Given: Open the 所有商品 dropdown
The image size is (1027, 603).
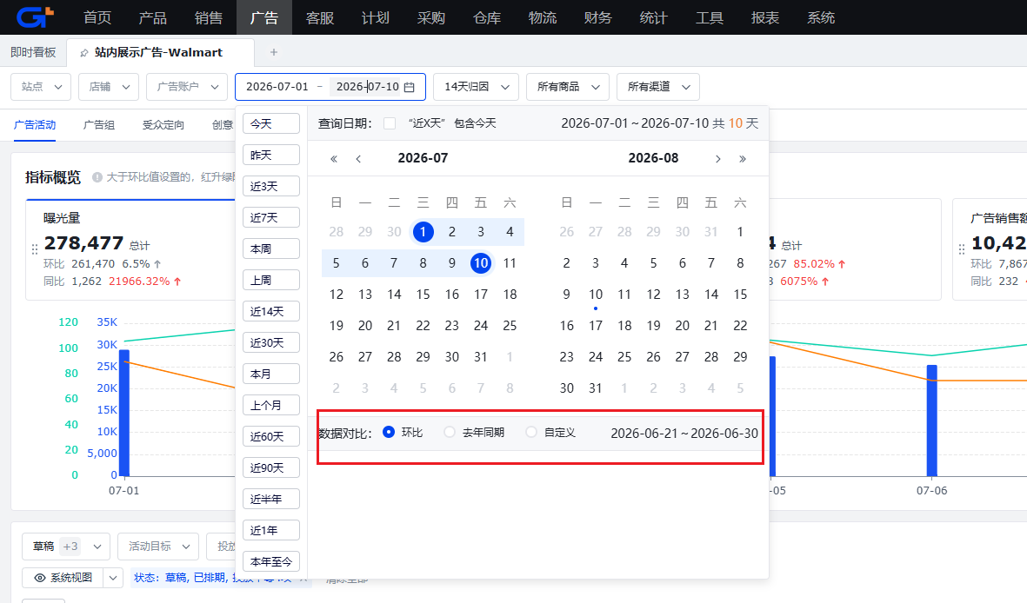Looking at the screenshot, I should [x=568, y=87].
